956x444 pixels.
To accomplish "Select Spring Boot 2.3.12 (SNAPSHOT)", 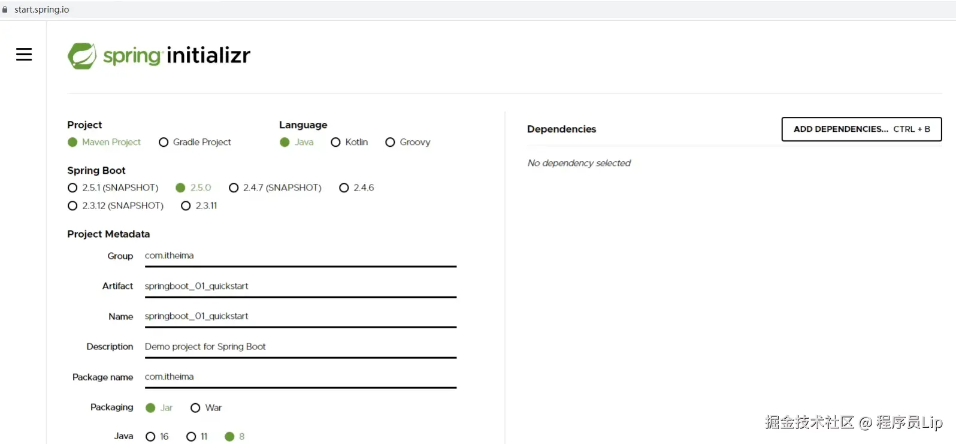I will tap(116, 206).
